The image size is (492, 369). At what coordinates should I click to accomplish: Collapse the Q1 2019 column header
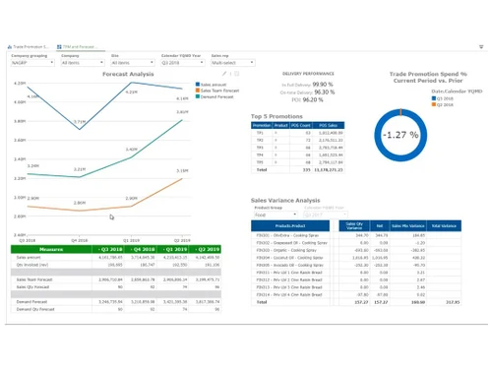coord(173,249)
